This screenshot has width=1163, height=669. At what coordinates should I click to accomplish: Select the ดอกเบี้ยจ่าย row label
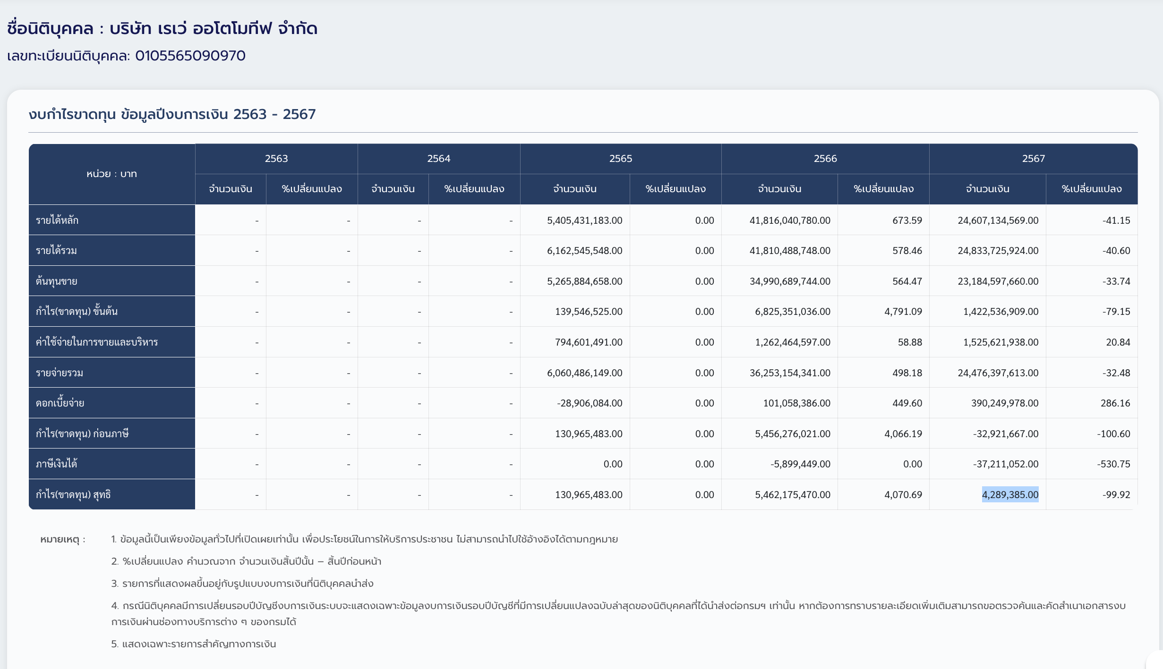tap(60, 403)
